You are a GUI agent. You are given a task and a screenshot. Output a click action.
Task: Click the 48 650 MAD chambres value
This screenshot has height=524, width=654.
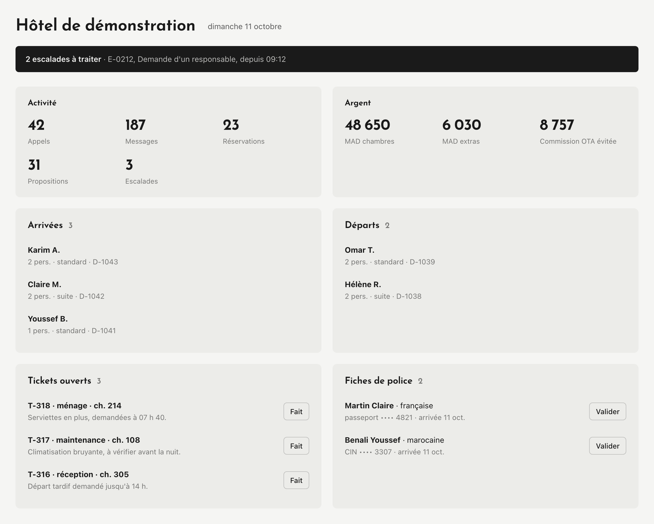tap(367, 125)
